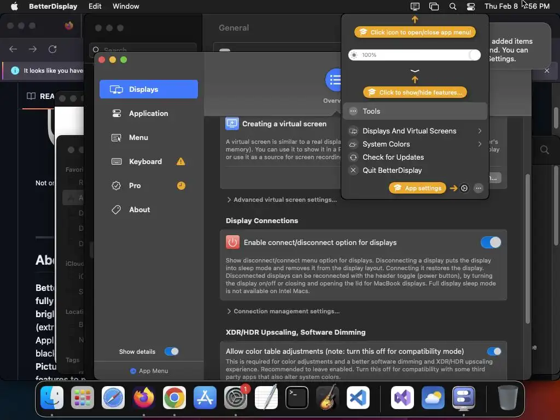This screenshot has width=560, height=420.
Task: Open Control Center in menu bar
Action: pyautogui.click(x=471, y=7)
